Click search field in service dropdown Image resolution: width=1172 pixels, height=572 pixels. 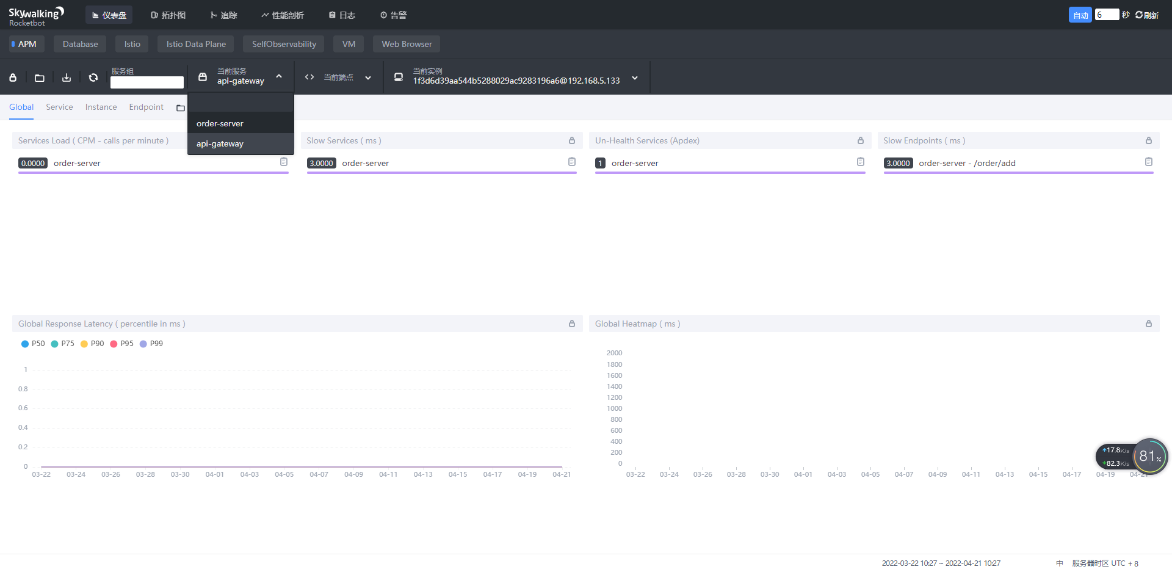tap(241, 103)
